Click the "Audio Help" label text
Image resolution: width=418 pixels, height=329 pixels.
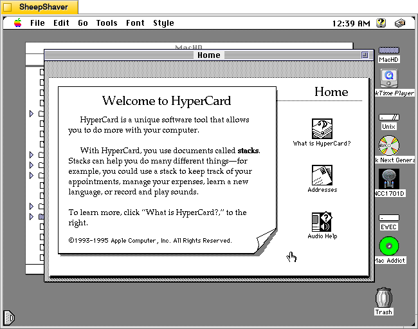click(322, 236)
